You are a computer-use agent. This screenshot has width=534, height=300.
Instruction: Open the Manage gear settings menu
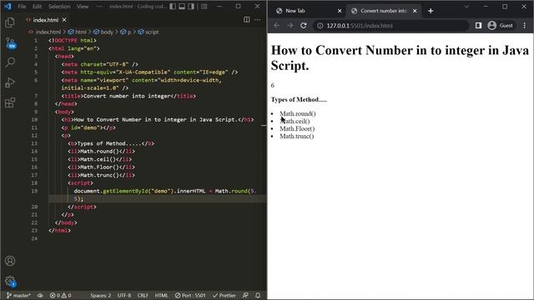(10, 282)
